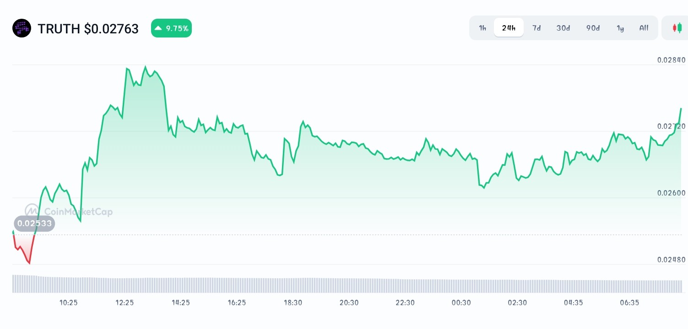Click the TRUTH $0.02763 price title
The height and width of the screenshot is (329, 688).
[88, 29]
